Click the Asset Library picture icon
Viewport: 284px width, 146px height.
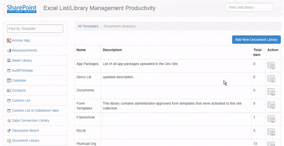coord(9,60)
